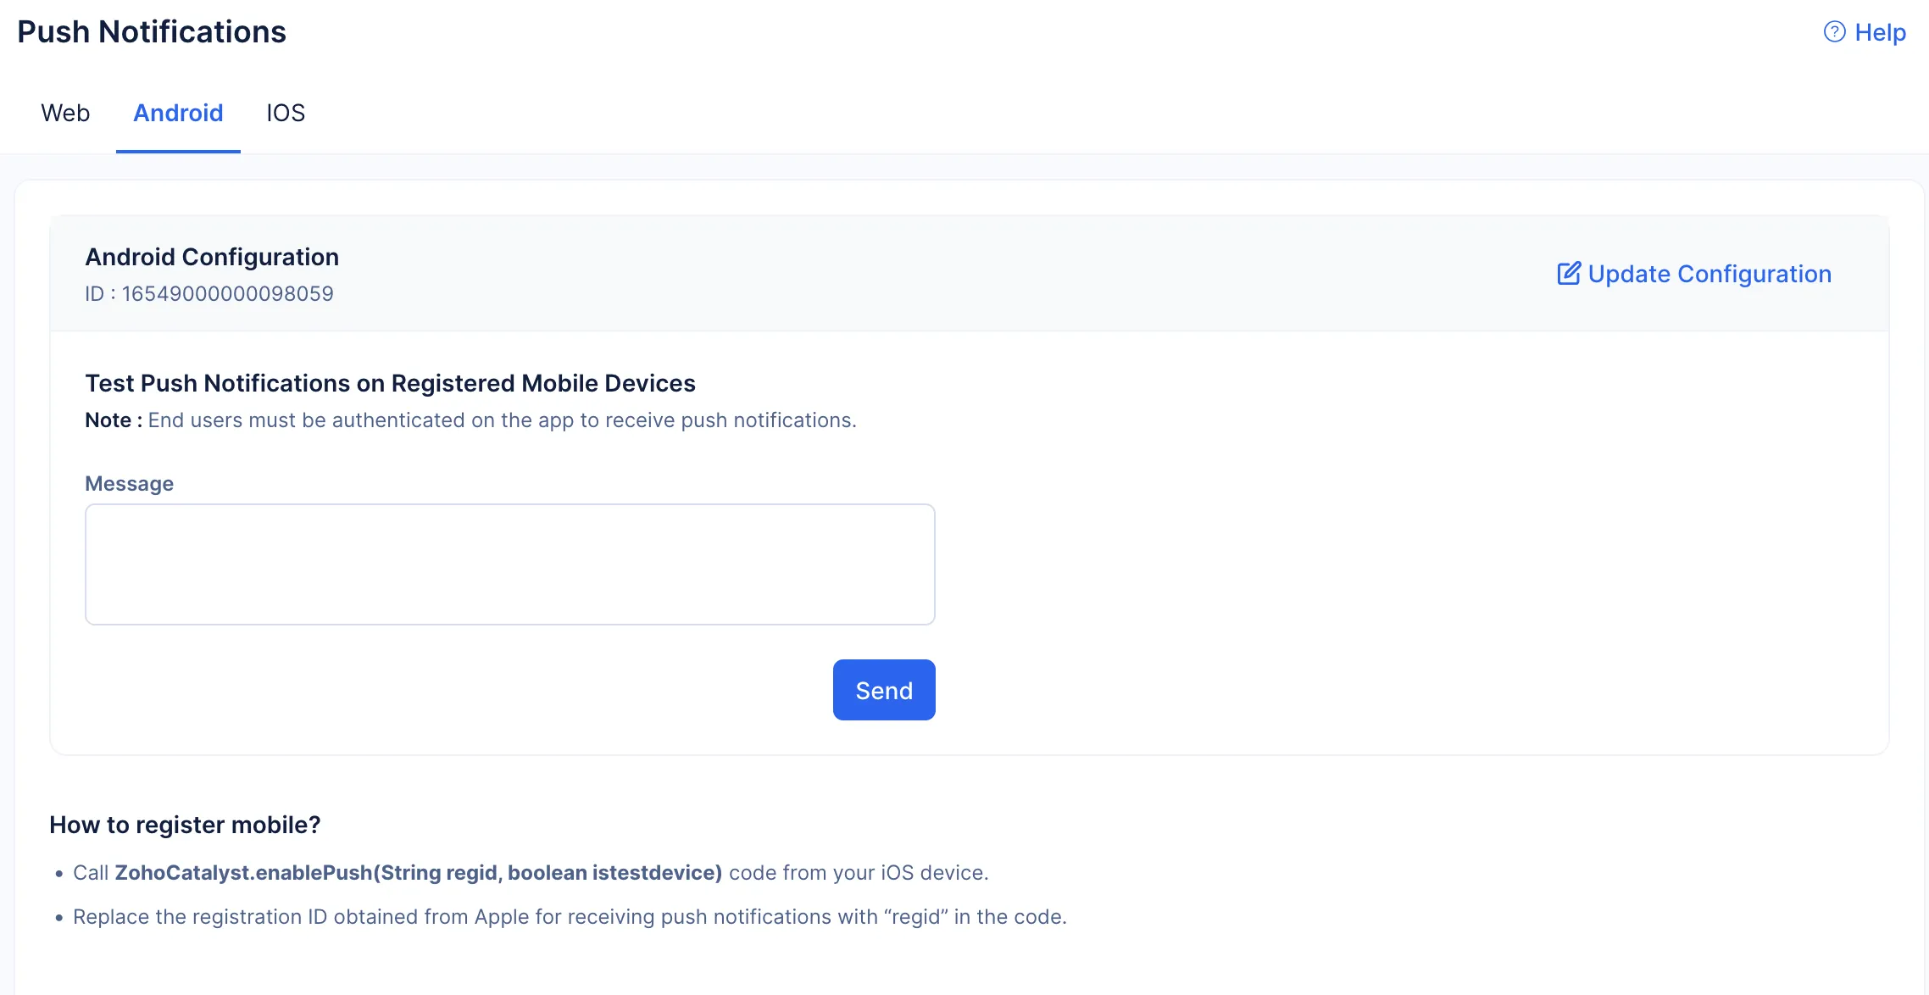
Task: Click the How to register mobile heading
Action: [x=185, y=825]
